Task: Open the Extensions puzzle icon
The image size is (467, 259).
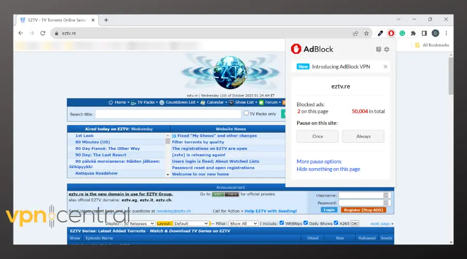Action: tap(413, 33)
